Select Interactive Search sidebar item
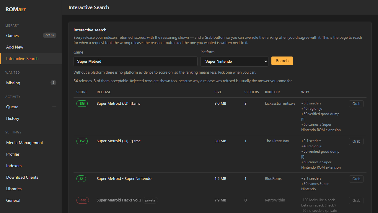 pos(31,59)
